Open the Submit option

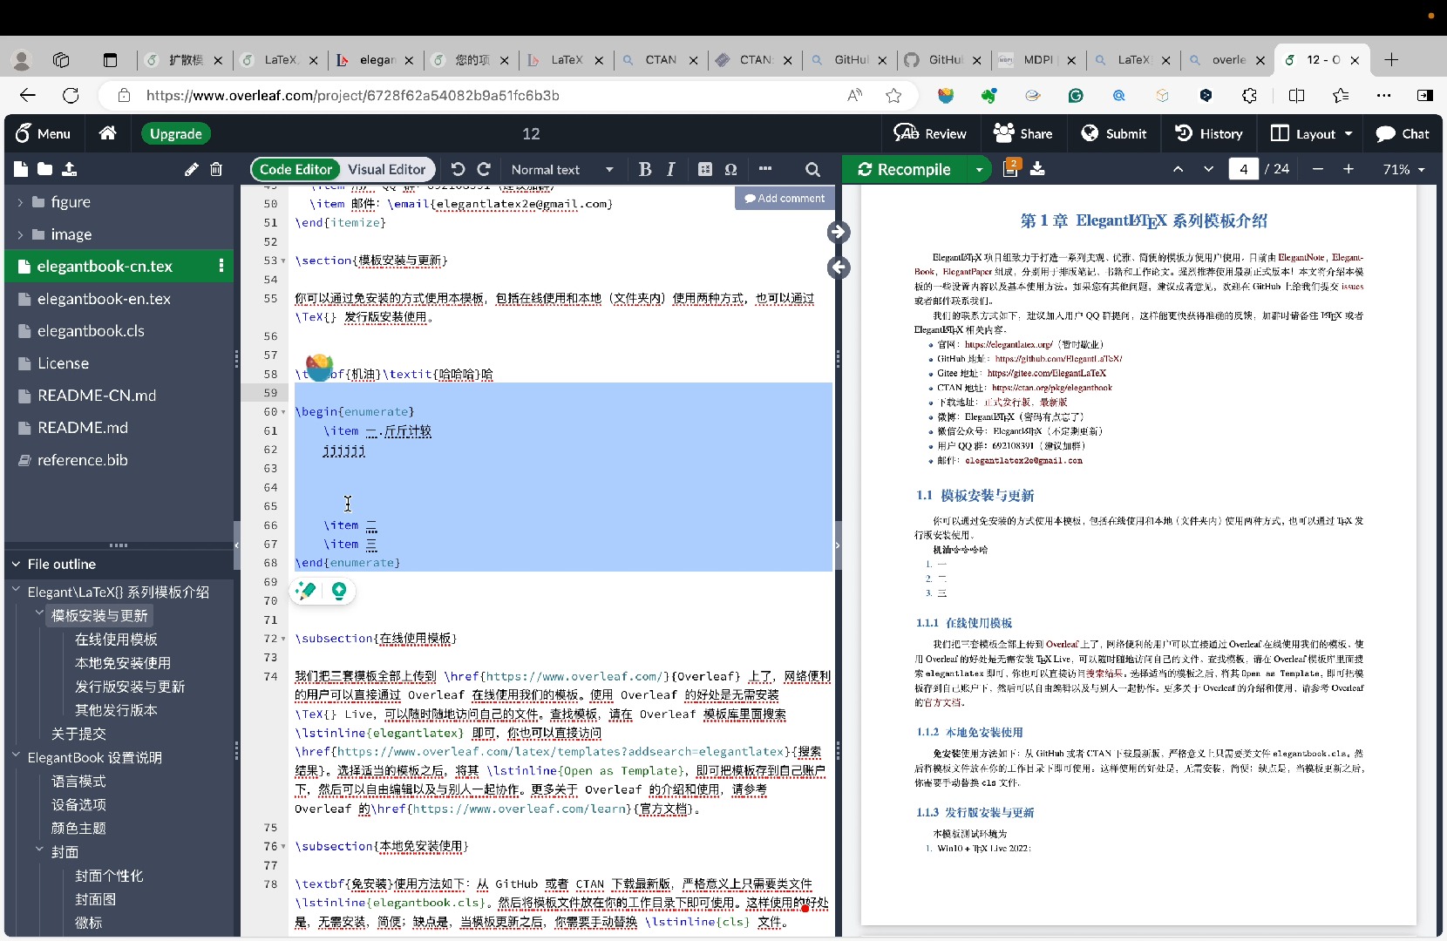tap(1114, 133)
